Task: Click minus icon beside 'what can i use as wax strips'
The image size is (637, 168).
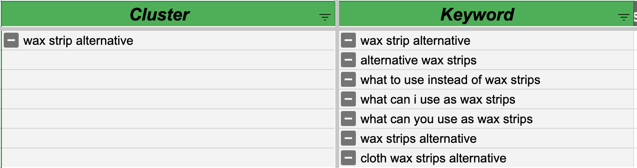Action: coord(348,99)
